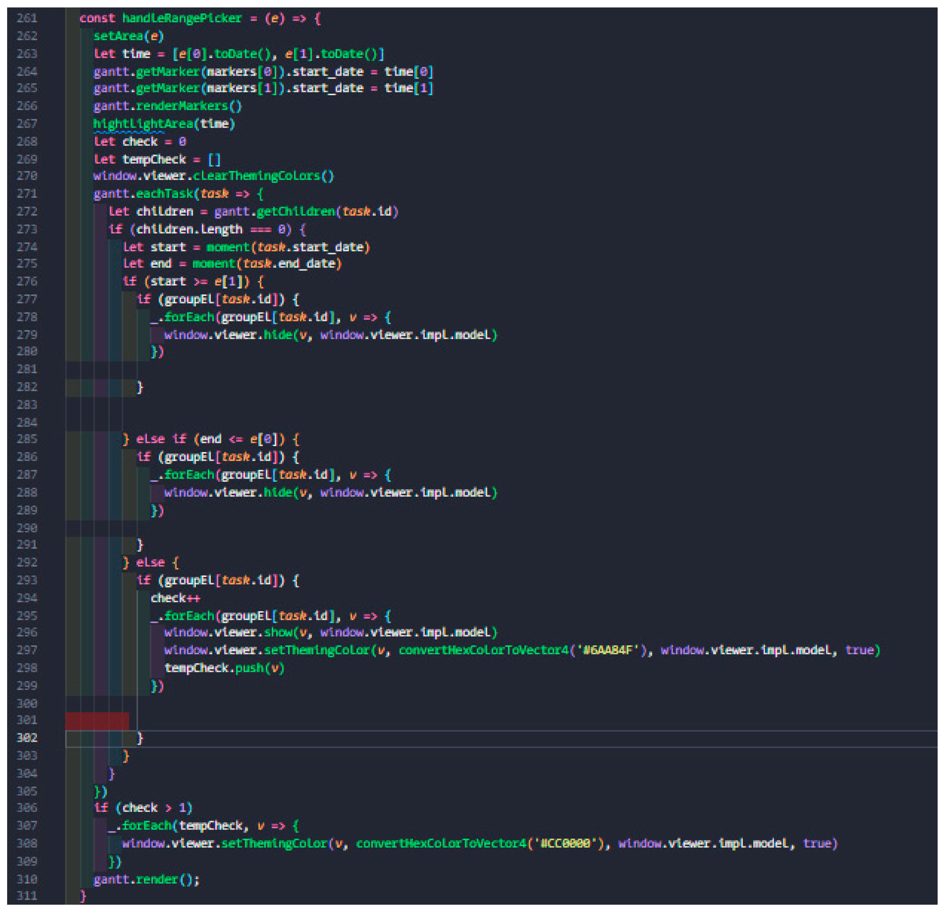Viewport: 946px width, 914px height.
Task: Click line number 306 in gutter
Action: (27, 808)
